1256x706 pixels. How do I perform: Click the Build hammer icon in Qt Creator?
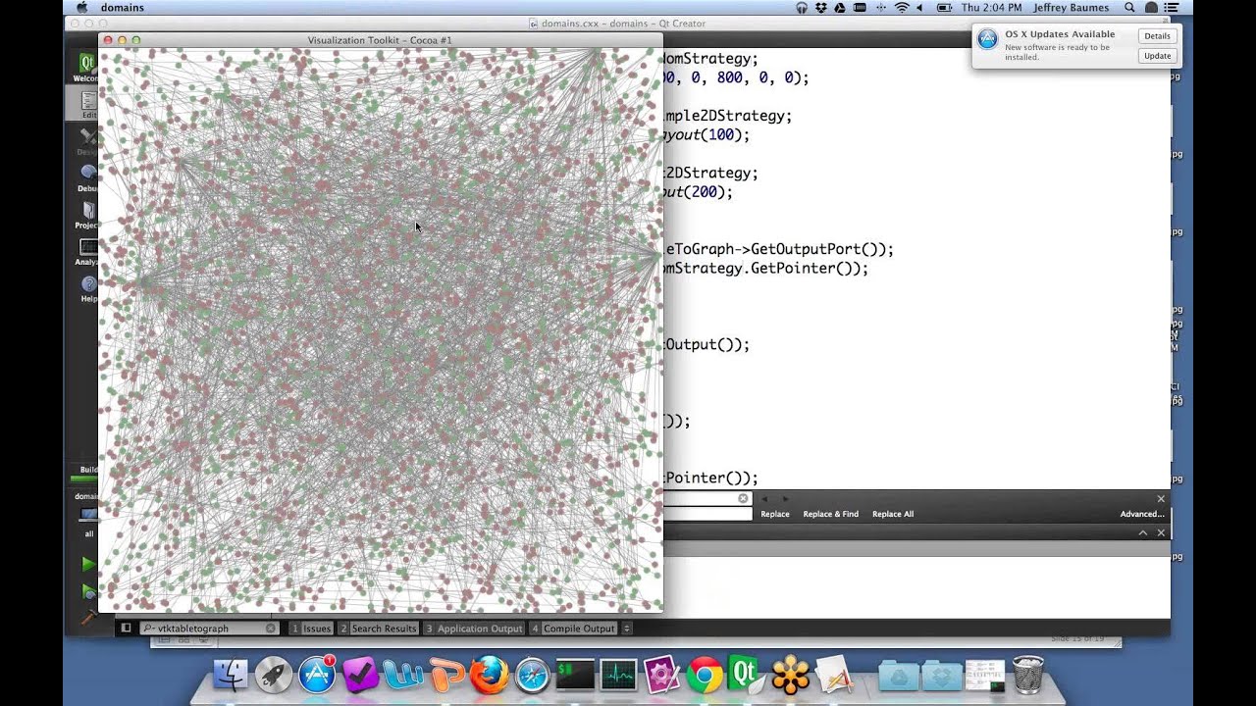[x=88, y=619]
